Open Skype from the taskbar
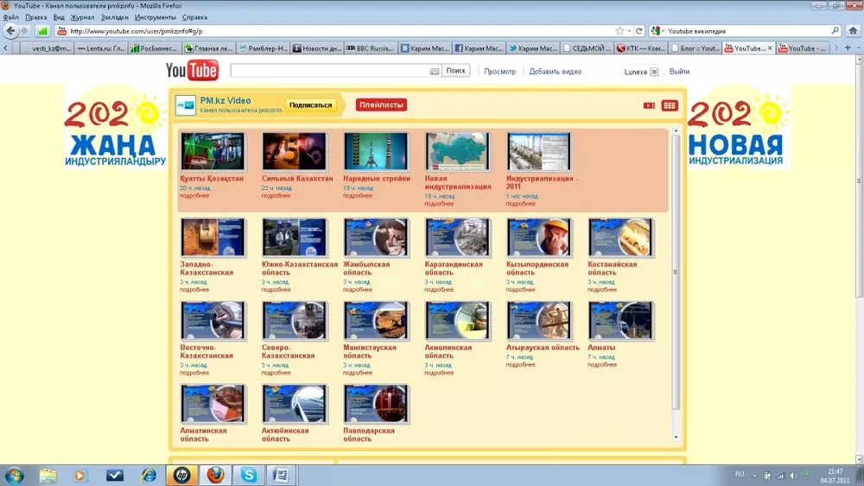This screenshot has width=864, height=486. tap(249, 475)
